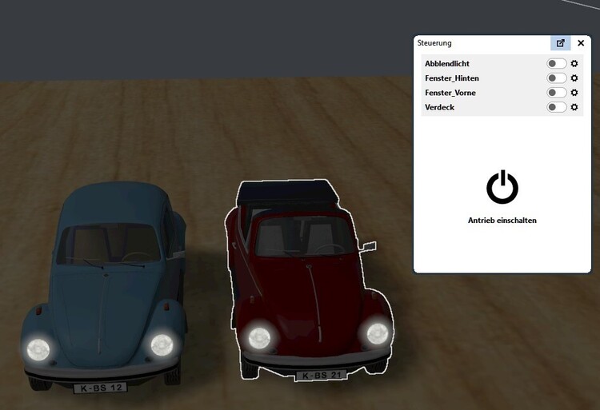The image size is (600, 410).
Task: Pop out the Steuerung panel
Action: (560, 43)
